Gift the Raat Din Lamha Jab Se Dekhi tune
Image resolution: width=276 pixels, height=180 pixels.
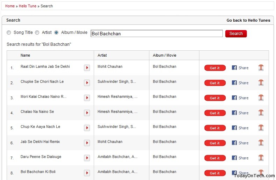pos(261,67)
